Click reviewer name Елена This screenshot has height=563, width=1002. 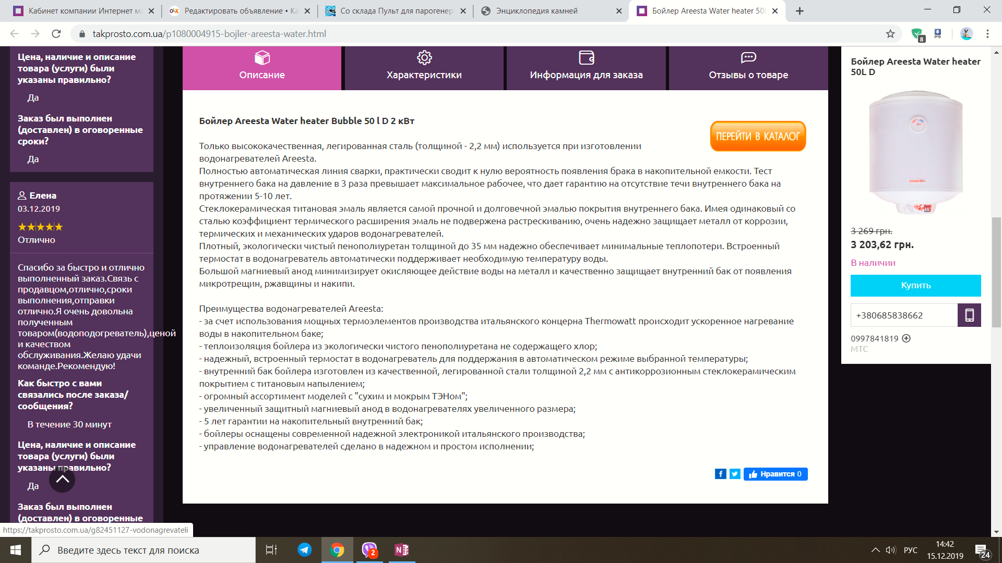(43, 195)
